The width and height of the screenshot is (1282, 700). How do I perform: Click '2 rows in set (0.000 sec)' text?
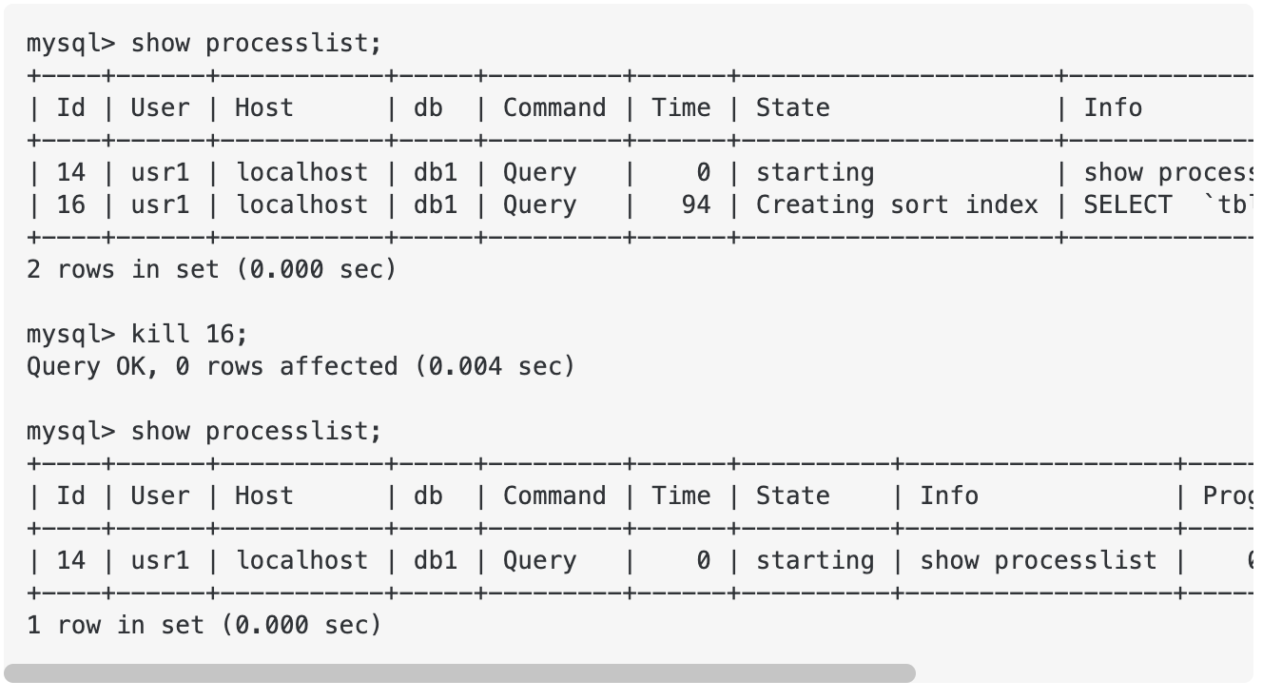(210, 269)
